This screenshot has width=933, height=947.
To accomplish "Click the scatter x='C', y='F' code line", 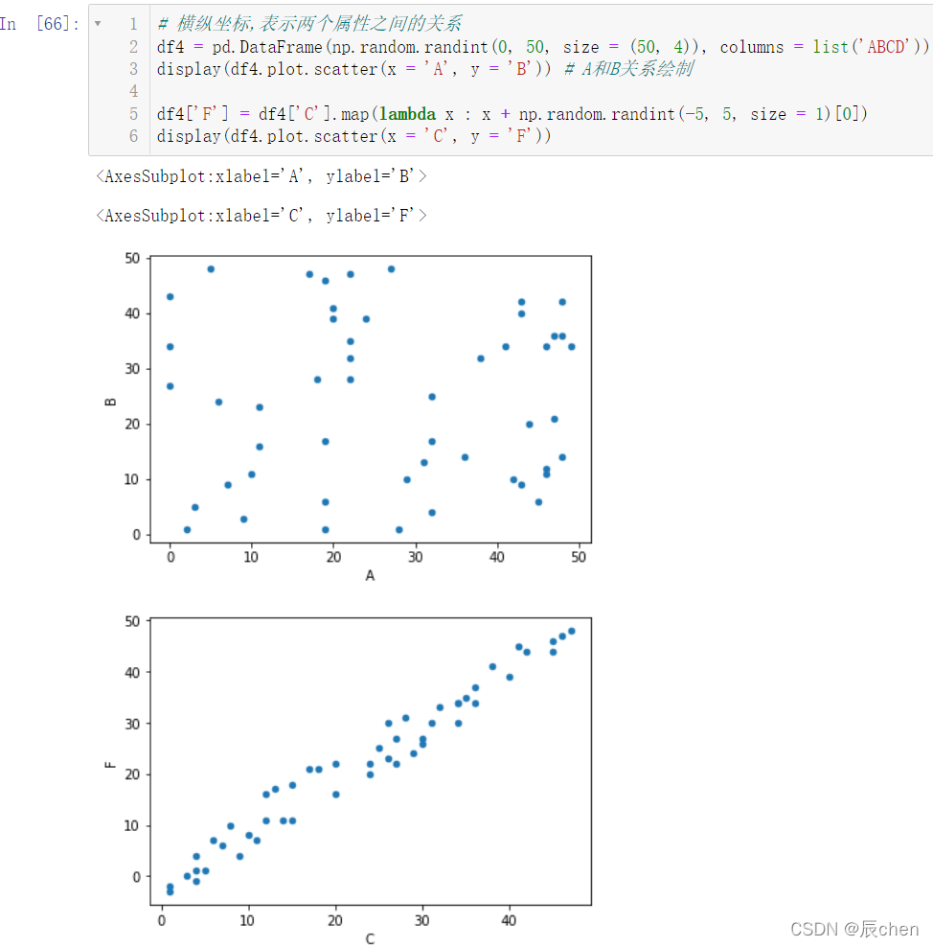I will point(353,136).
